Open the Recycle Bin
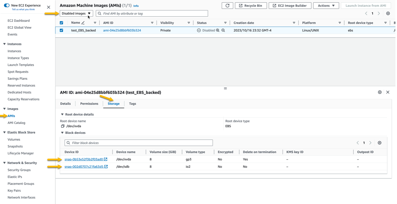The image size is (397, 204). coord(251,5)
